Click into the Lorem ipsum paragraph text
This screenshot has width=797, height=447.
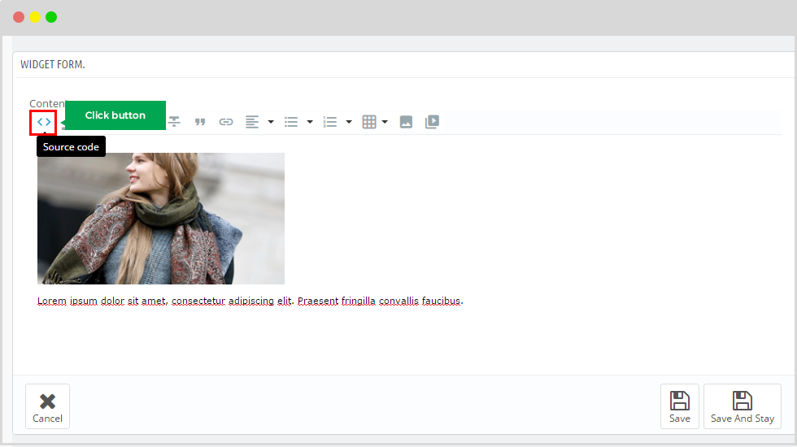coord(250,302)
